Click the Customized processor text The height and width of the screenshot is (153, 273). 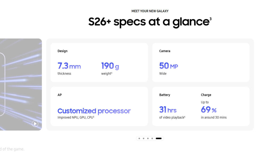pyautogui.click(x=94, y=111)
